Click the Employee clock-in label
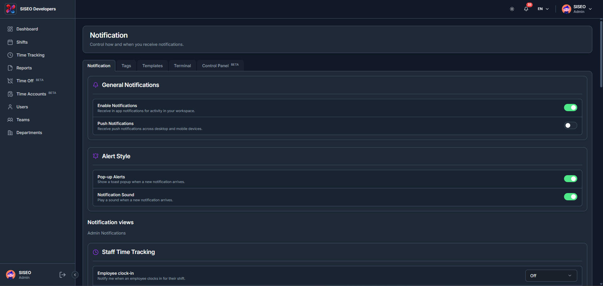 pos(116,273)
